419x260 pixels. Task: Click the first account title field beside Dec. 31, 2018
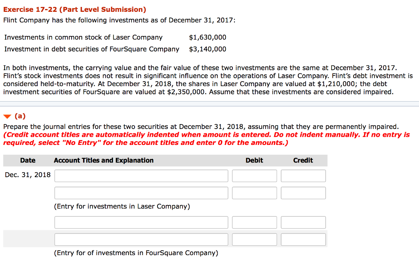[x=141, y=176]
